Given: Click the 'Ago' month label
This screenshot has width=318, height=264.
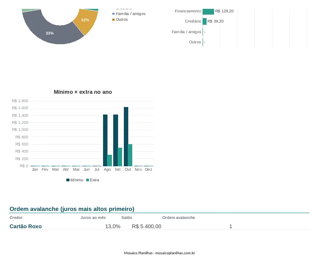Looking at the screenshot, I should point(107,169).
